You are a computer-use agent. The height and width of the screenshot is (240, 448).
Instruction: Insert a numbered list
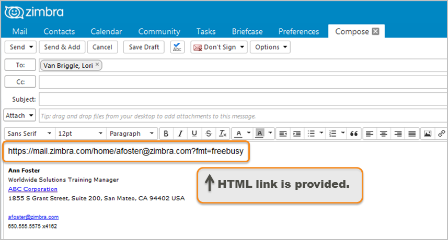click(332, 134)
